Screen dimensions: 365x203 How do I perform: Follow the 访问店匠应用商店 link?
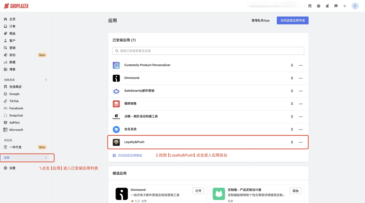(127, 155)
